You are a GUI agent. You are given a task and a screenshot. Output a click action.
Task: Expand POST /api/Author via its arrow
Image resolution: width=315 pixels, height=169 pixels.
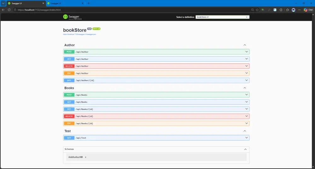click(x=247, y=52)
